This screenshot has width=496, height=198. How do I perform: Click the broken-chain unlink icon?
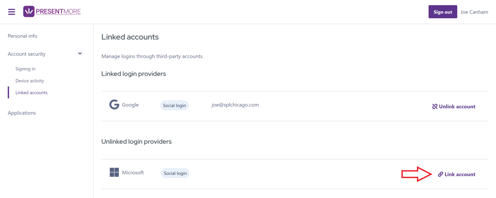435,106
